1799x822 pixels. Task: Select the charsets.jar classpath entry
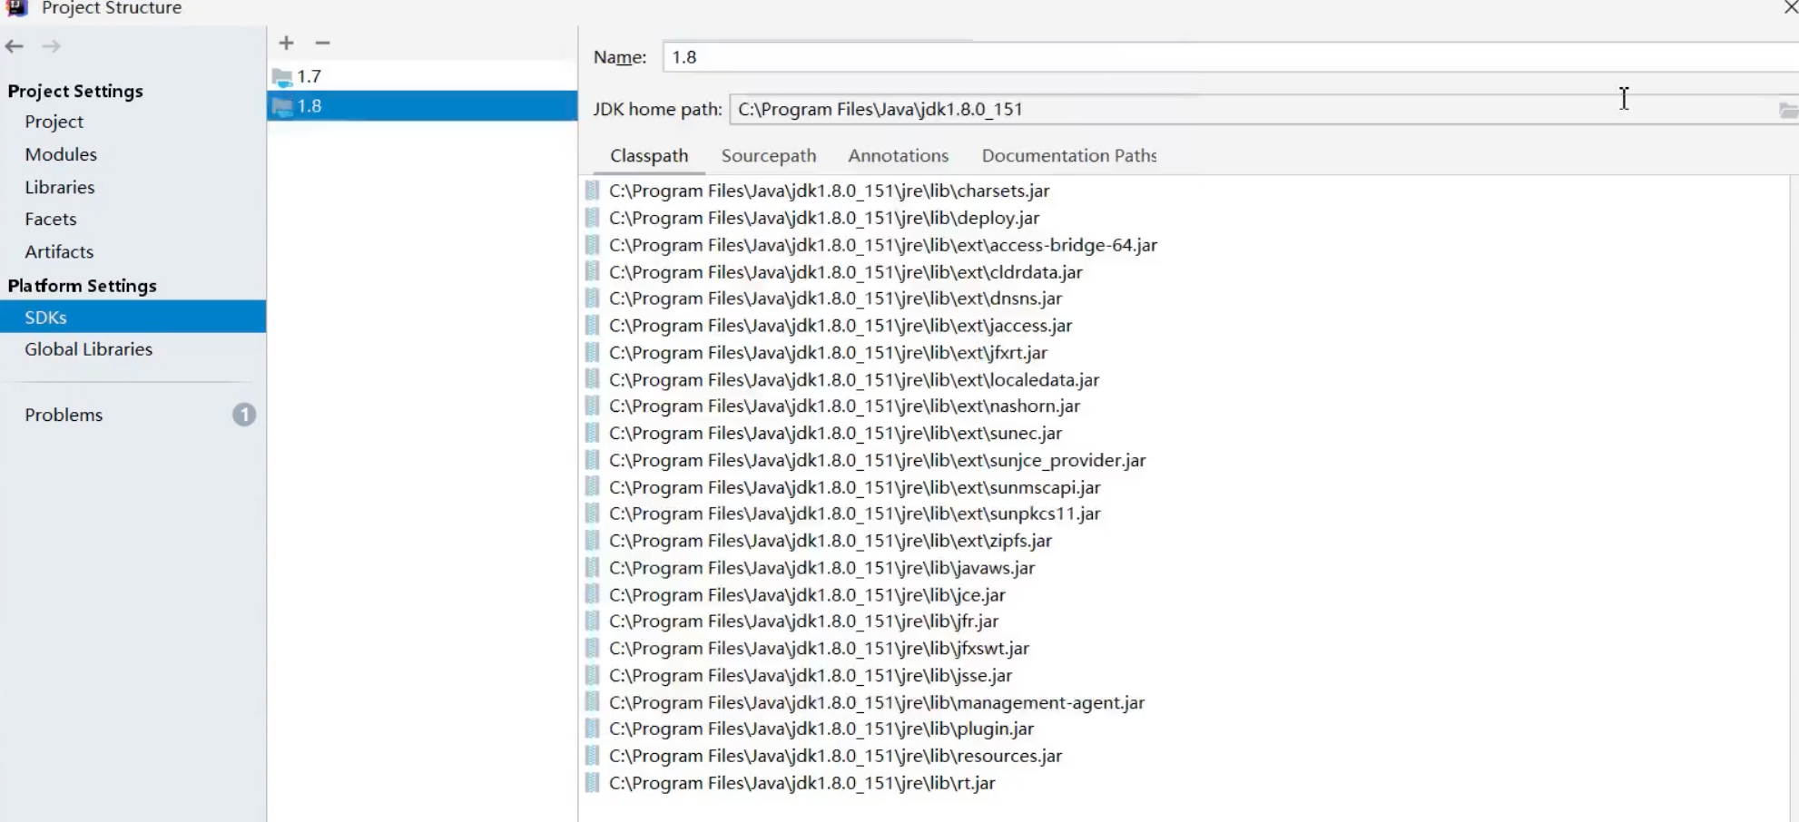pos(830,191)
